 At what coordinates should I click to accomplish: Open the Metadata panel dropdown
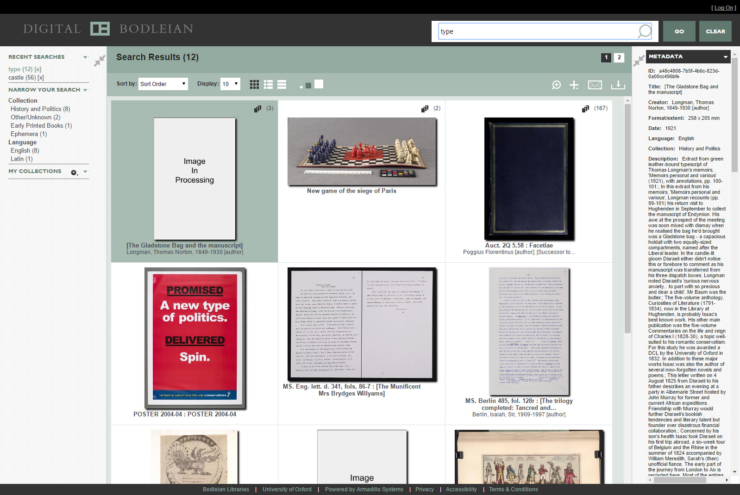pos(725,57)
